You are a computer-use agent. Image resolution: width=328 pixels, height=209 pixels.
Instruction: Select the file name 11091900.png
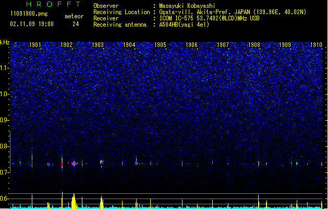tap(29, 14)
